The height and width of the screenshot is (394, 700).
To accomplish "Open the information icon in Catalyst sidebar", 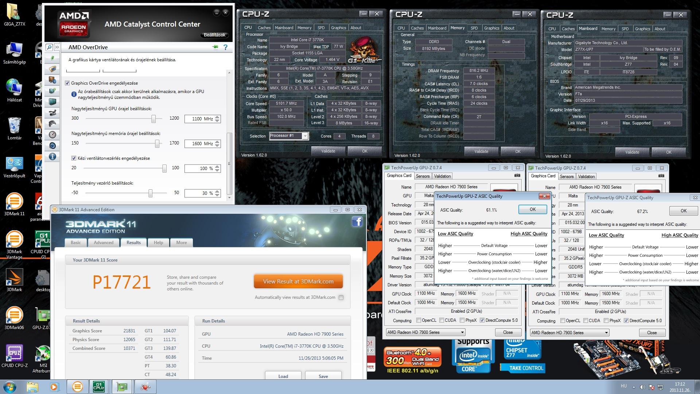I will (x=52, y=157).
